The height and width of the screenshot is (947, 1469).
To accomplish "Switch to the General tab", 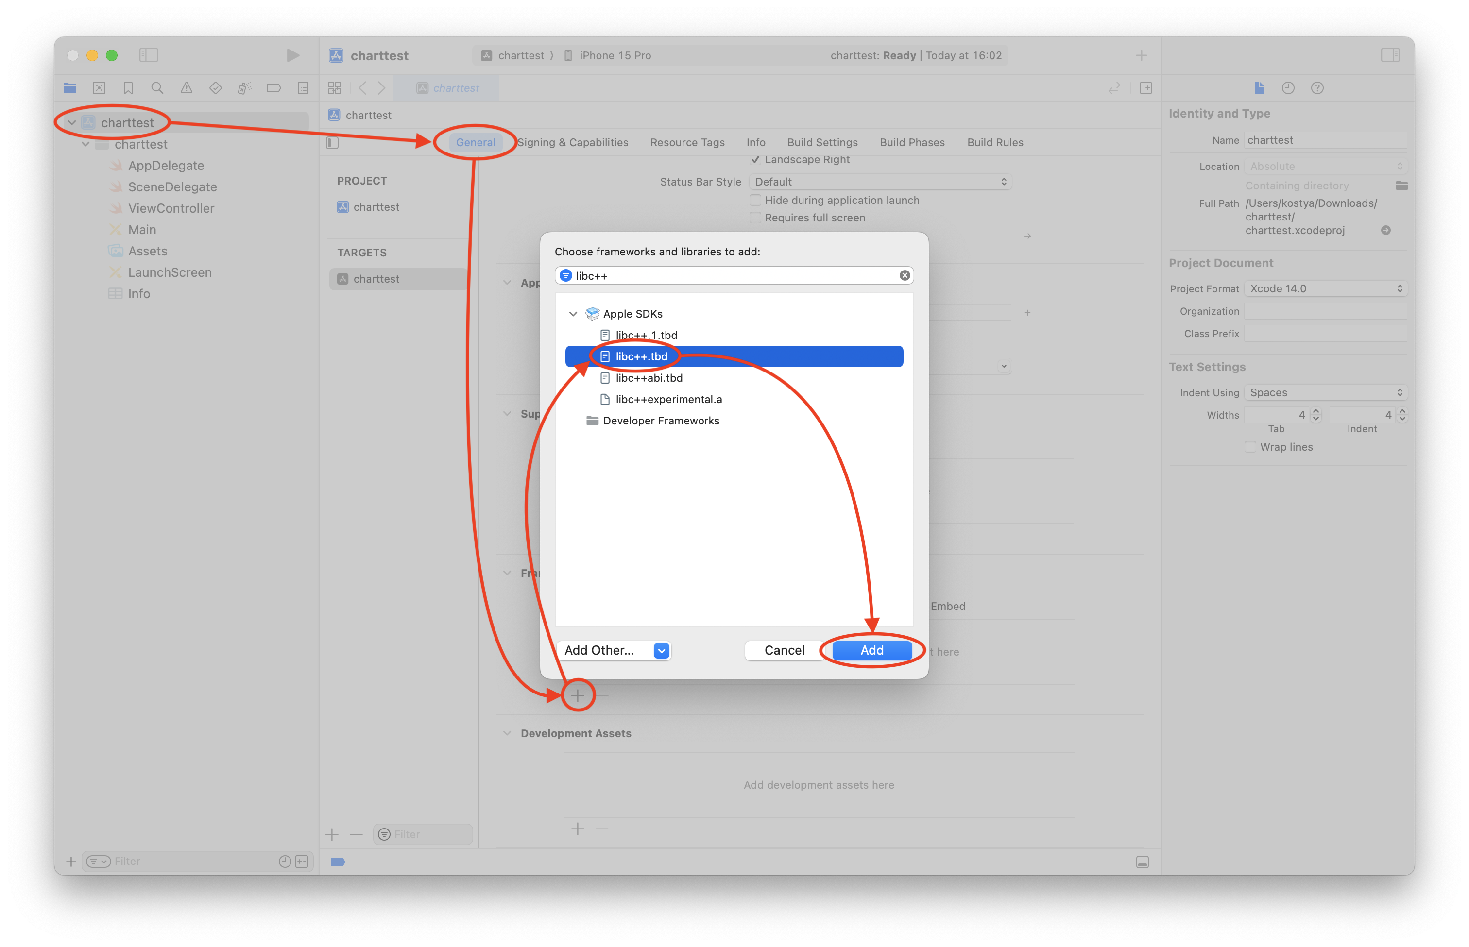I will pyautogui.click(x=476, y=143).
